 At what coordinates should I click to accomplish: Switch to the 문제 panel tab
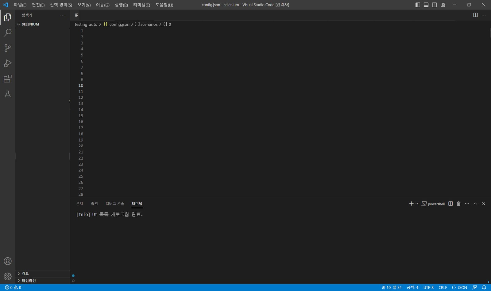click(x=79, y=204)
